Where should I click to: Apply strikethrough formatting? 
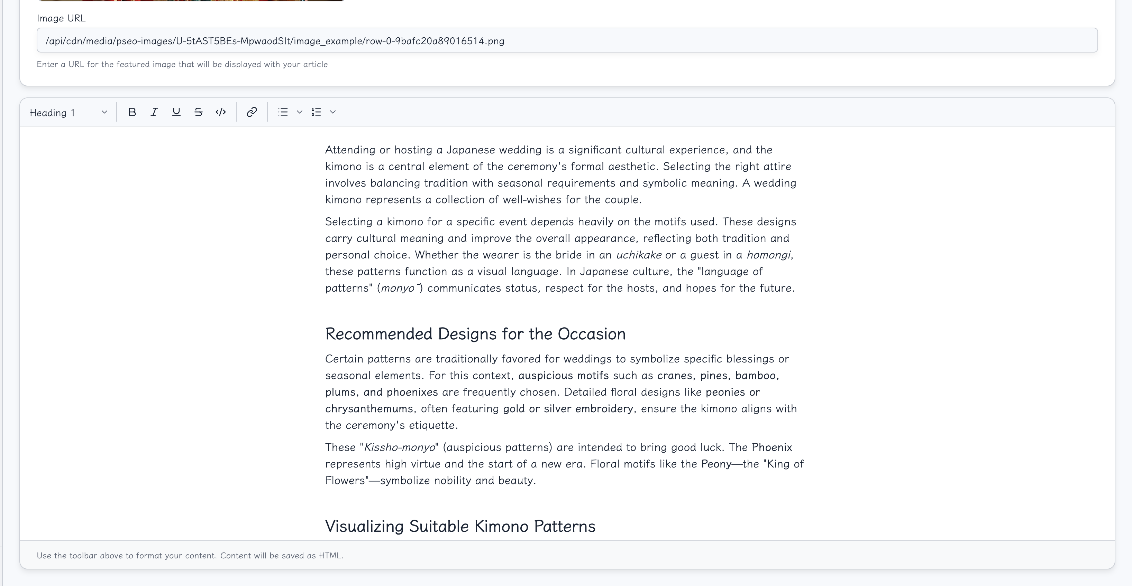[x=198, y=112]
